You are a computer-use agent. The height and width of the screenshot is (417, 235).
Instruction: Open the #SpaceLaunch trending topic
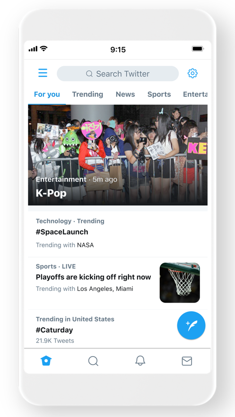[x=118, y=233]
